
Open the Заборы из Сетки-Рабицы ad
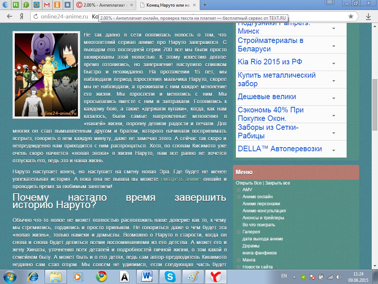pyautogui.click(x=268, y=131)
